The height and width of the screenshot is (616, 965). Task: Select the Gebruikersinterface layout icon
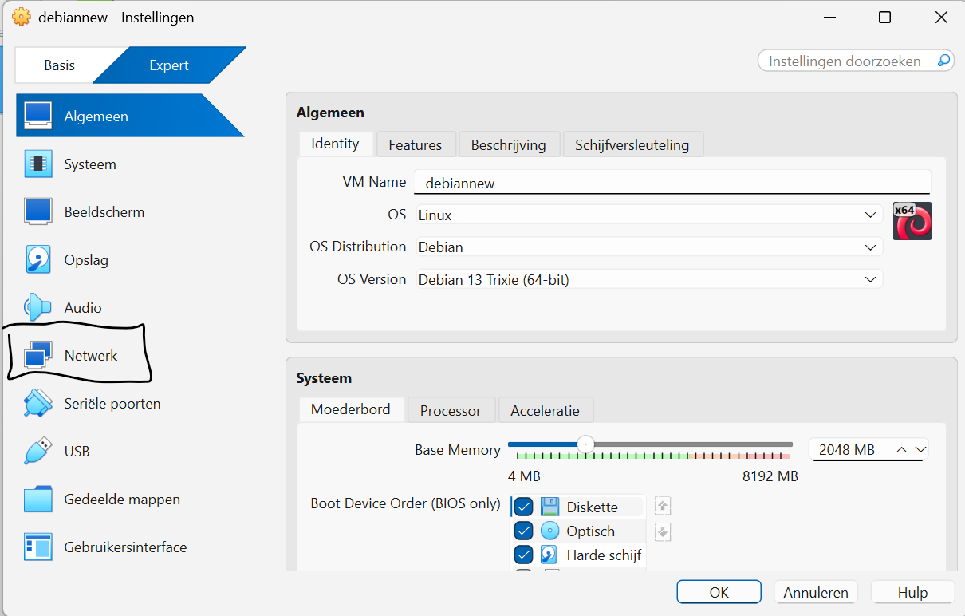(x=37, y=547)
